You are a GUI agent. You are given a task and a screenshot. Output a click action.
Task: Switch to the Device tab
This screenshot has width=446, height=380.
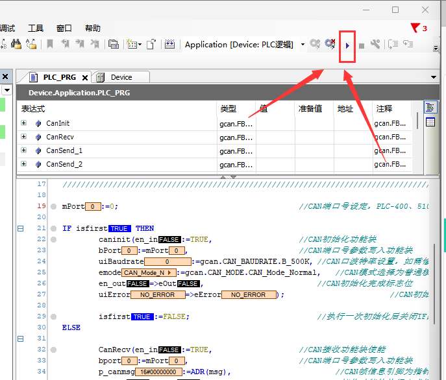[121, 77]
